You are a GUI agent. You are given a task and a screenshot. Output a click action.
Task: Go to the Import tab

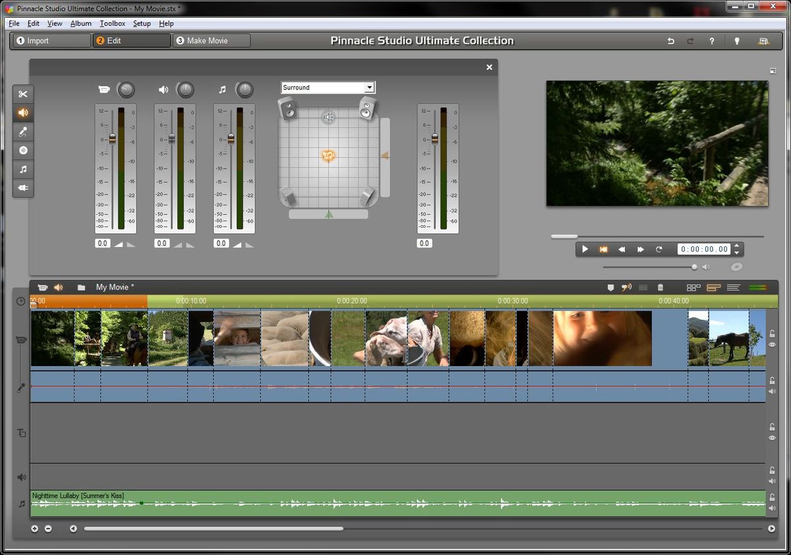[51, 41]
